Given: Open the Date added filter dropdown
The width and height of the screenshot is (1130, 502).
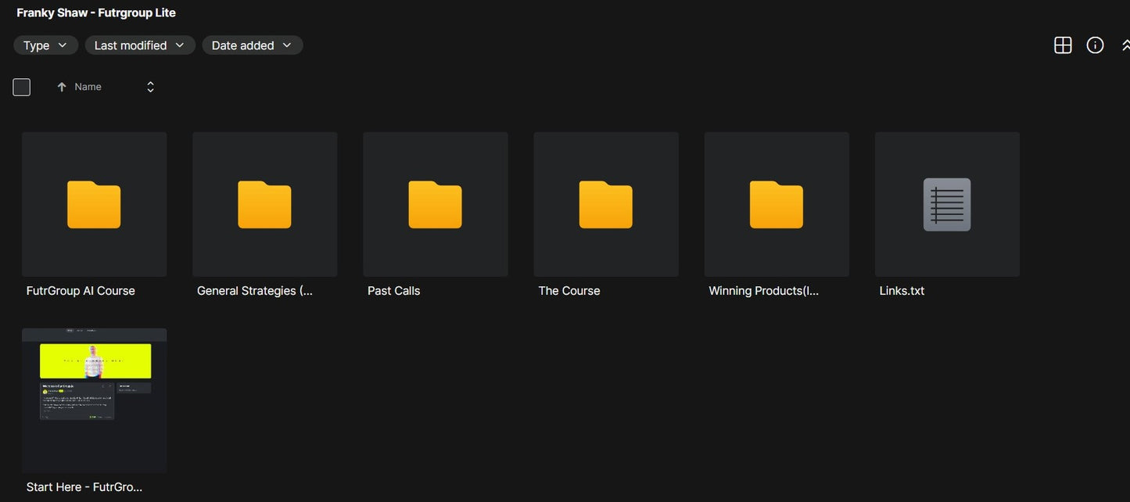Looking at the screenshot, I should click(252, 45).
